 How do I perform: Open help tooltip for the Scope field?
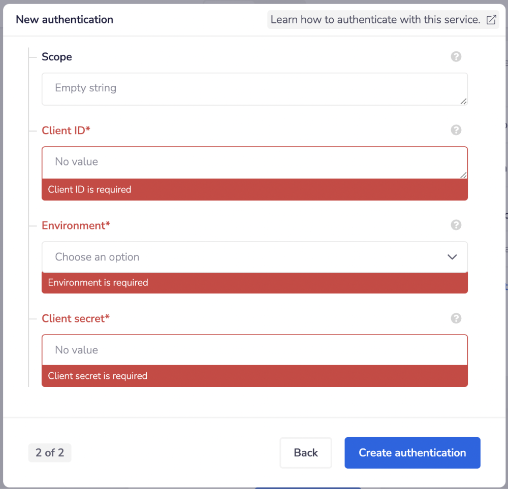coord(456,57)
